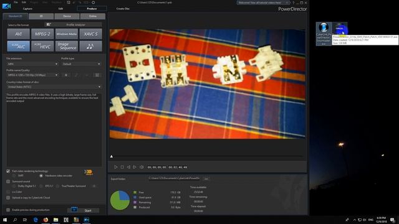Open Task View on the taskbar

[25, 220]
